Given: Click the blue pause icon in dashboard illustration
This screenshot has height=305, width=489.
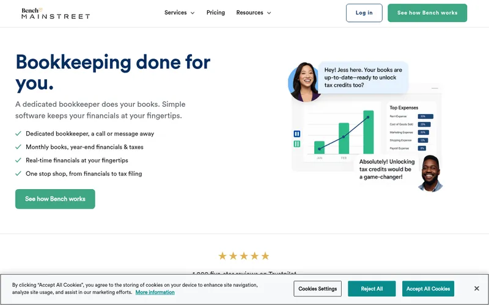Looking at the screenshot, I should click(x=297, y=134).
